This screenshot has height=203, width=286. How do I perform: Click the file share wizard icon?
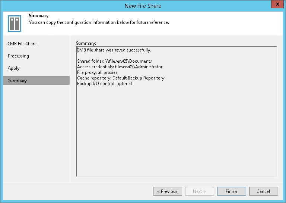point(15,24)
